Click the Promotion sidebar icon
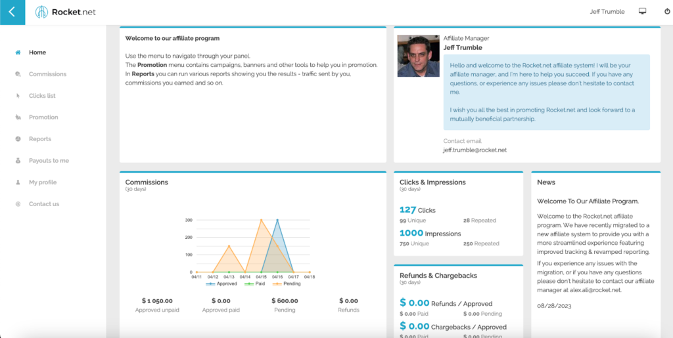The width and height of the screenshot is (673, 338). click(x=18, y=117)
